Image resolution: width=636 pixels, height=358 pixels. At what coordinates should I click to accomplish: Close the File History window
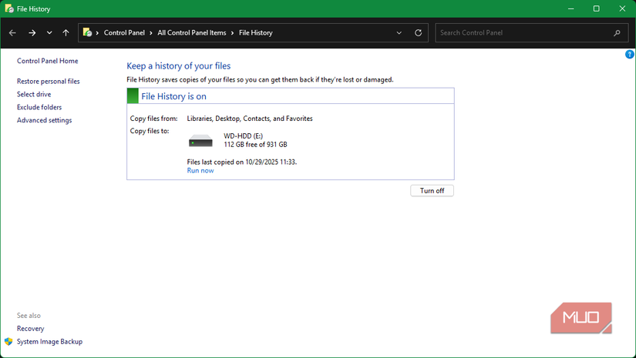point(622,8)
